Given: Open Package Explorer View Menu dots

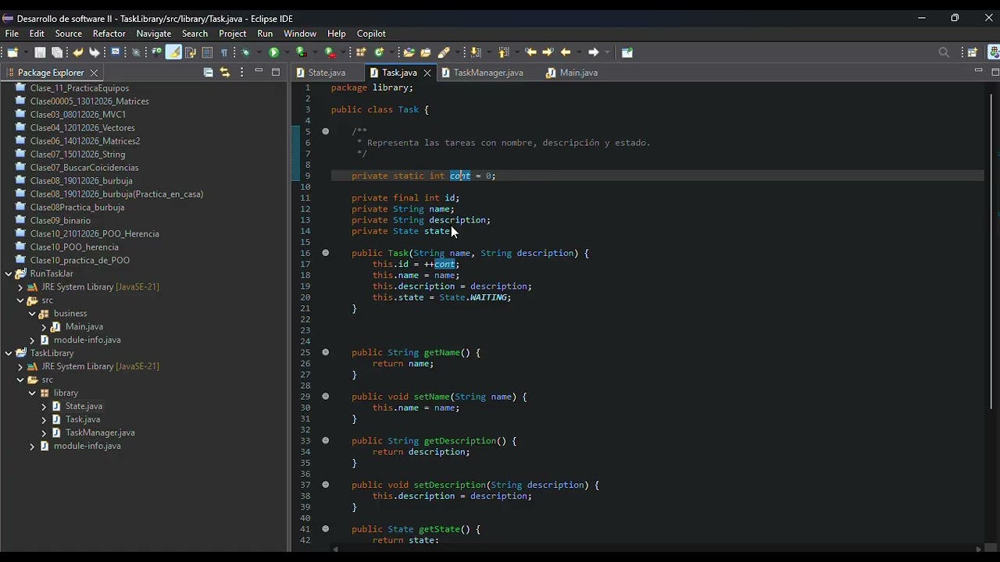Looking at the screenshot, I should point(241,72).
